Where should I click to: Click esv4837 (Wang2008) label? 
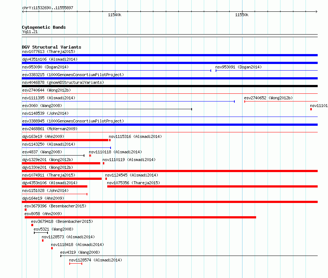coord(42,152)
